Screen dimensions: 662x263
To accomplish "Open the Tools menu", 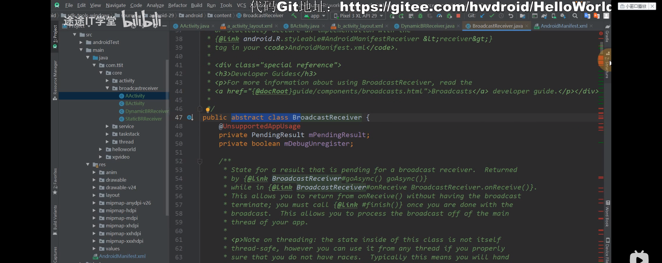I will coord(226,5).
